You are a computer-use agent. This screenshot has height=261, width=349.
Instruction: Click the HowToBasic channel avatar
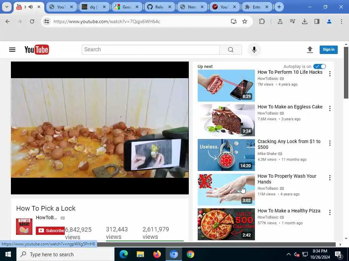pyautogui.click(x=24, y=227)
